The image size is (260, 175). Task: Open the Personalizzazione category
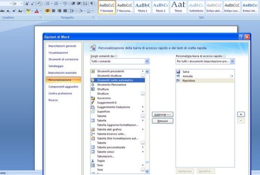click(x=60, y=80)
